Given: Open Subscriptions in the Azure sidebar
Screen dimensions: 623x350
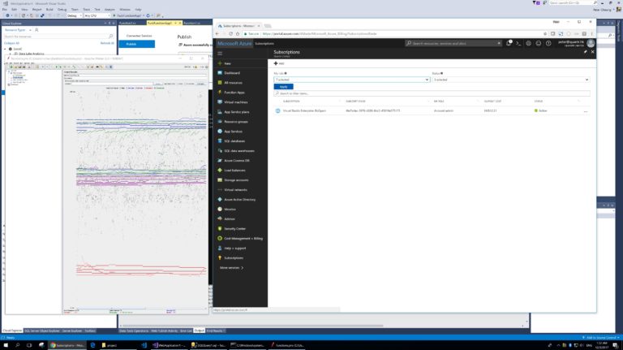Looking at the screenshot, I should [x=234, y=258].
